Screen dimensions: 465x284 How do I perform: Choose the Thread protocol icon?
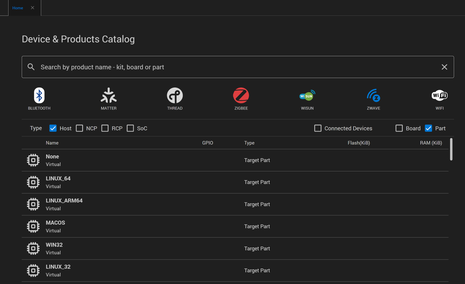(175, 95)
